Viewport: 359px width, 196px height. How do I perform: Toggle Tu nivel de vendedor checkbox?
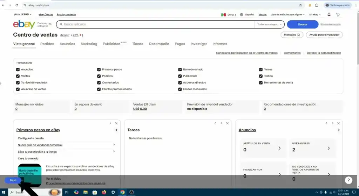click(x=18, y=82)
